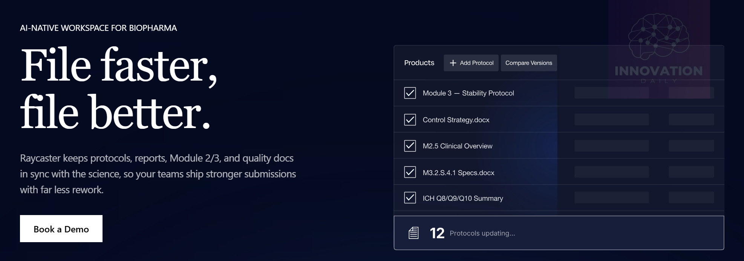Toggle the Control Strategy.docx checkbox

point(410,120)
